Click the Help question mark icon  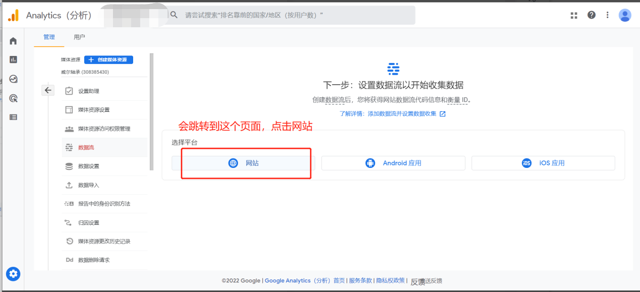(592, 15)
